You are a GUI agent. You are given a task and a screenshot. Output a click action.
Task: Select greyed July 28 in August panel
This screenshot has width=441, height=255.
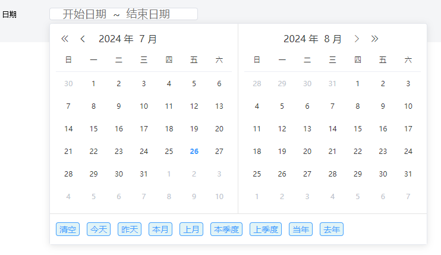point(257,83)
